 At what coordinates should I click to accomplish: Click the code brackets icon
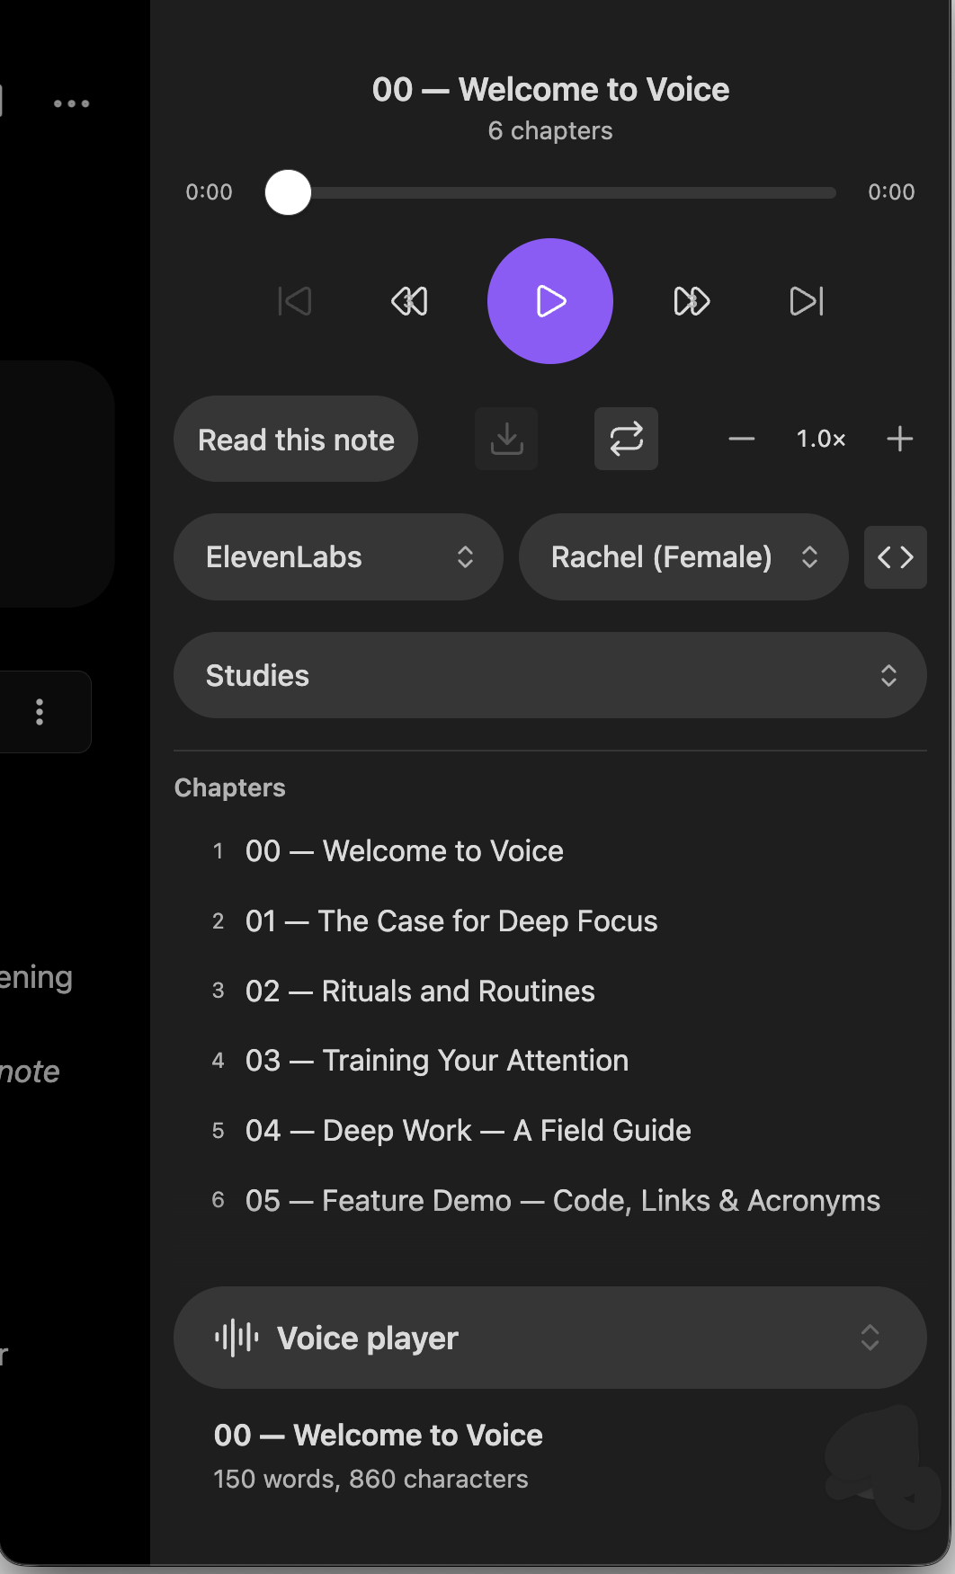tap(896, 557)
